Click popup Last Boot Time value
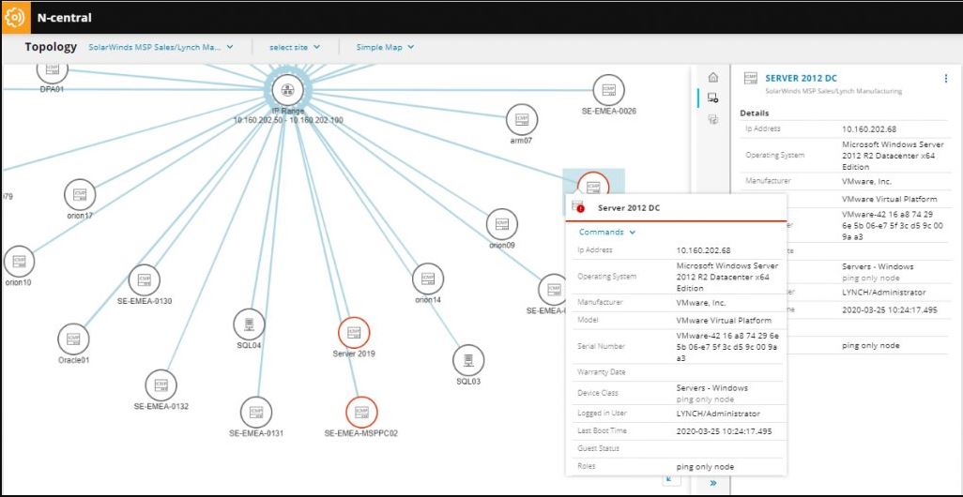Image resolution: width=963 pixels, height=497 pixels. tap(724, 431)
